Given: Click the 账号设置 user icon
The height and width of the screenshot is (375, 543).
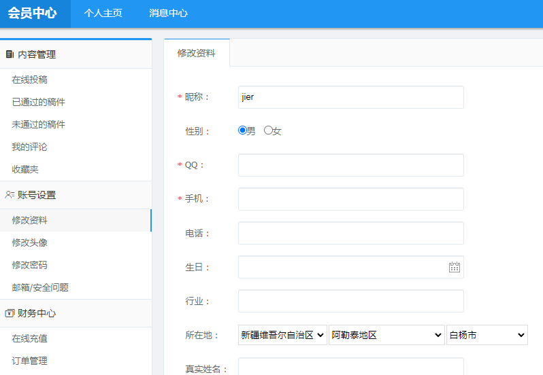Looking at the screenshot, I should (x=10, y=195).
